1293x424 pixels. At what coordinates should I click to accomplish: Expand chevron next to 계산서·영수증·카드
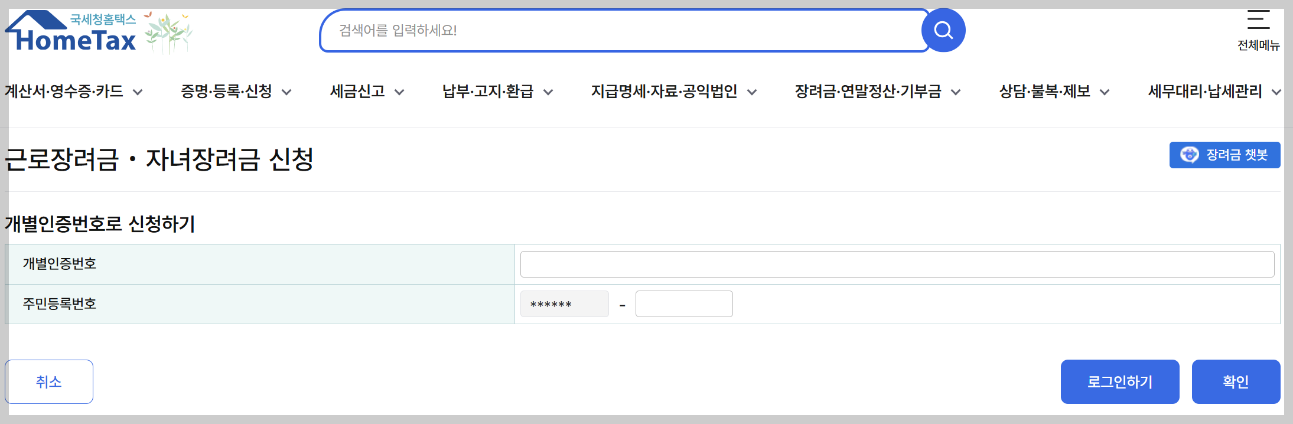click(138, 92)
